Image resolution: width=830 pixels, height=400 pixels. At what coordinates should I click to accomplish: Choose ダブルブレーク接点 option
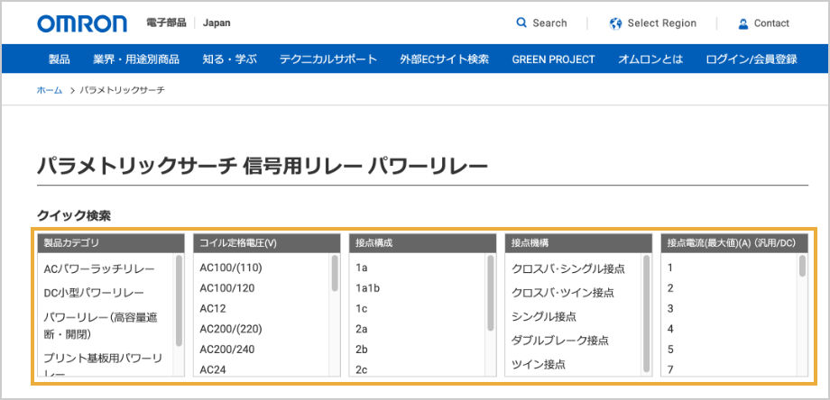[560, 341]
